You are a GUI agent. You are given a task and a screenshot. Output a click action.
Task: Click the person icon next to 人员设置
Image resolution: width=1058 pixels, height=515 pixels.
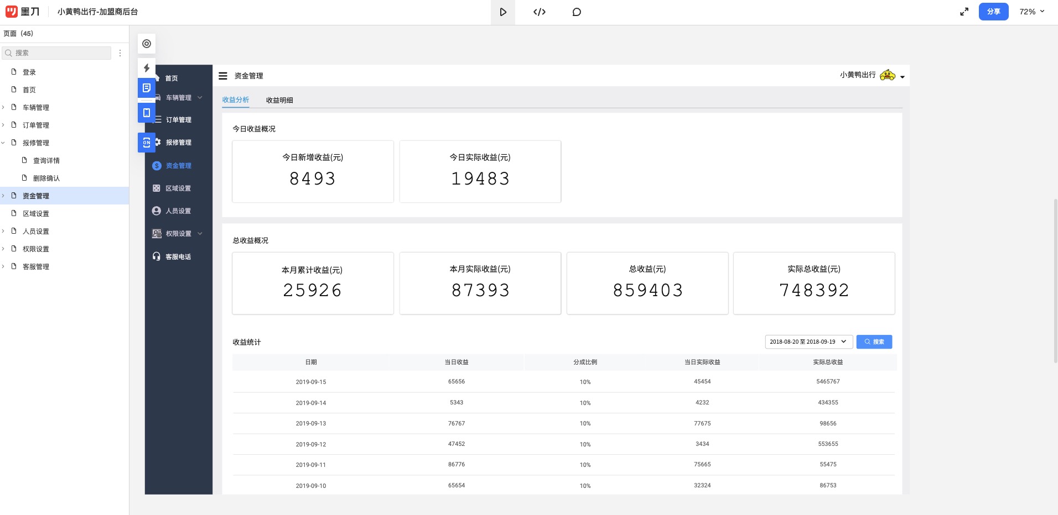pos(157,211)
